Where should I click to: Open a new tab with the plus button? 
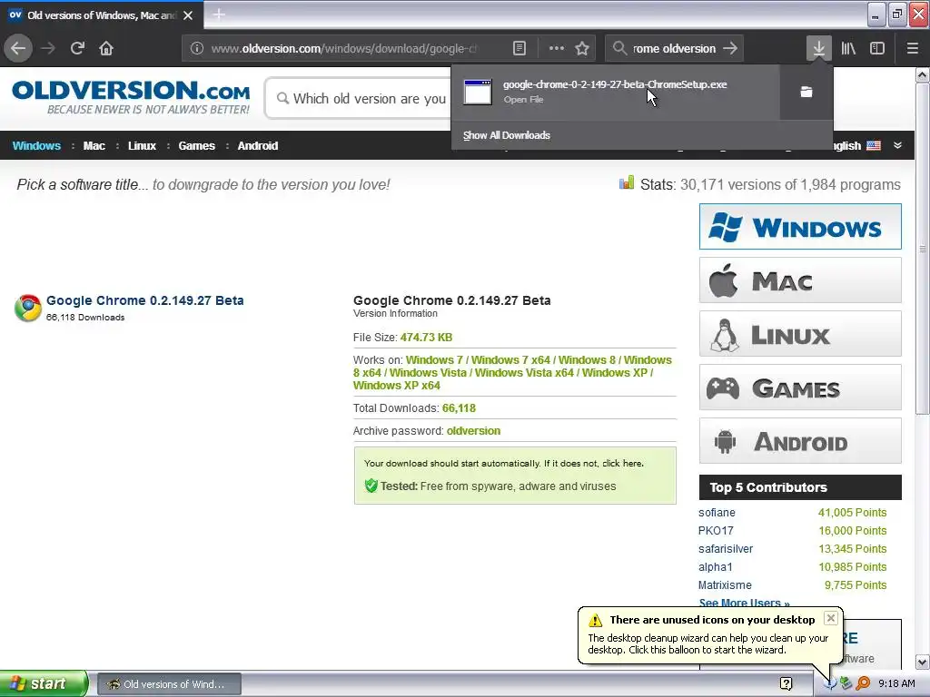219,15
